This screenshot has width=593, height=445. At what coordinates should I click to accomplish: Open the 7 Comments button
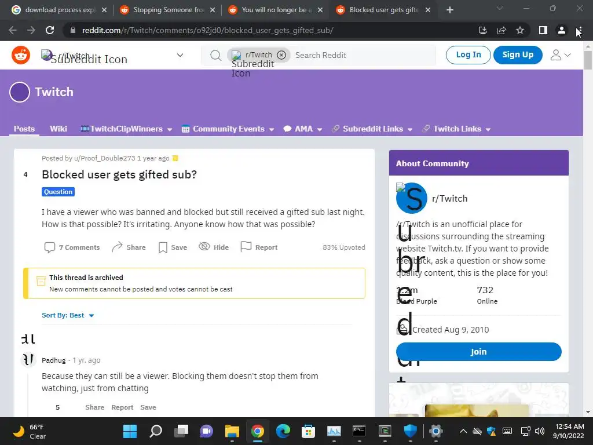(x=72, y=247)
